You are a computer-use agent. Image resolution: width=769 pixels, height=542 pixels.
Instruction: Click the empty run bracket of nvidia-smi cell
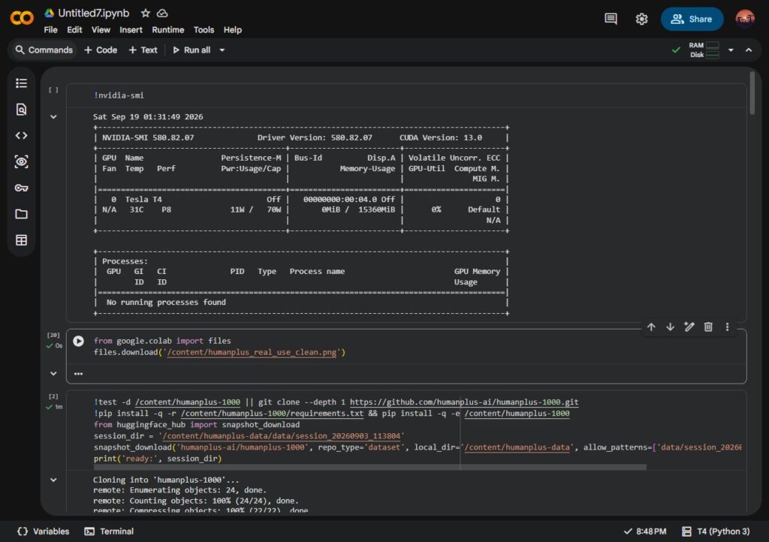pos(53,89)
